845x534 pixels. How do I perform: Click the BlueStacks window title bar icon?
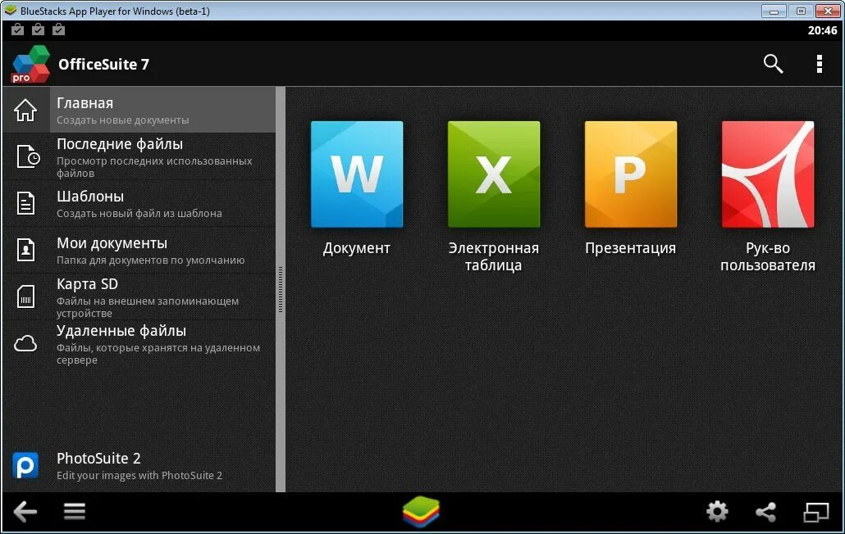tap(10, 10)
